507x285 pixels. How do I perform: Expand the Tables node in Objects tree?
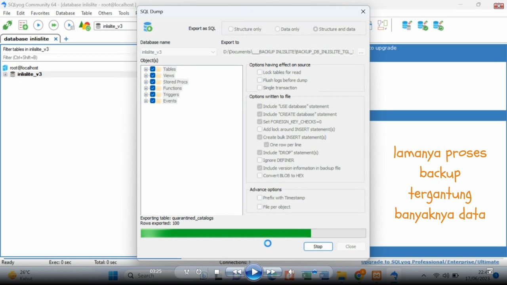click(x=146, y=69)
